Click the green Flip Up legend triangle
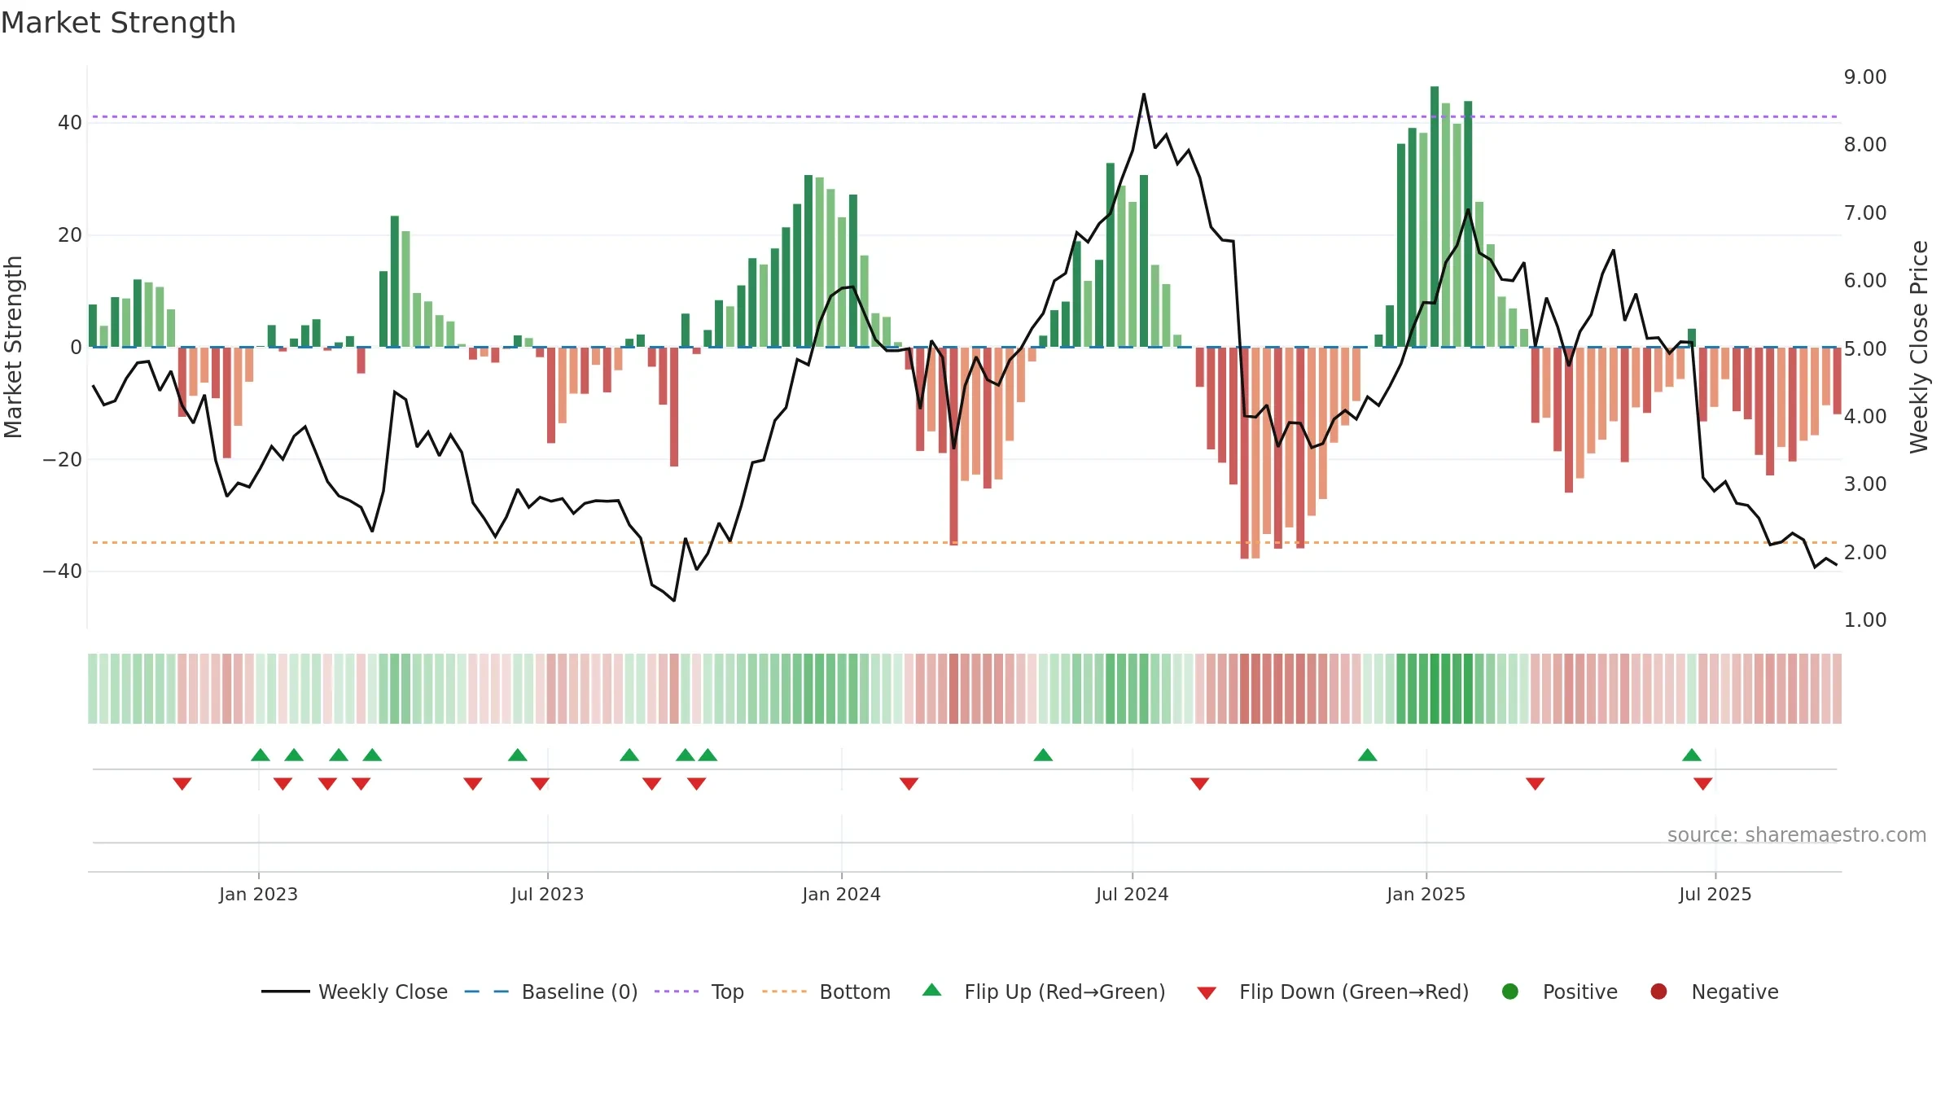 [932, 990]
